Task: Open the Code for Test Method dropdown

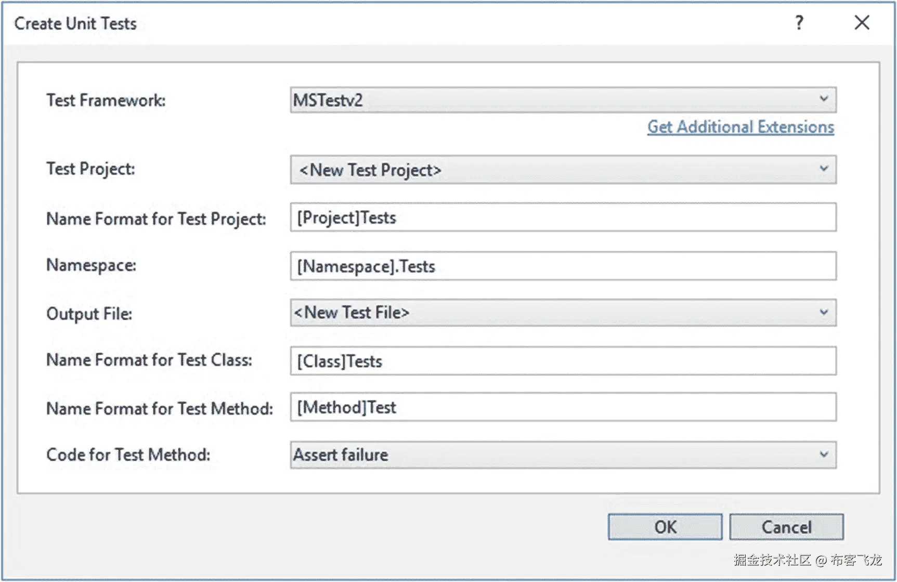Action: 563,455
